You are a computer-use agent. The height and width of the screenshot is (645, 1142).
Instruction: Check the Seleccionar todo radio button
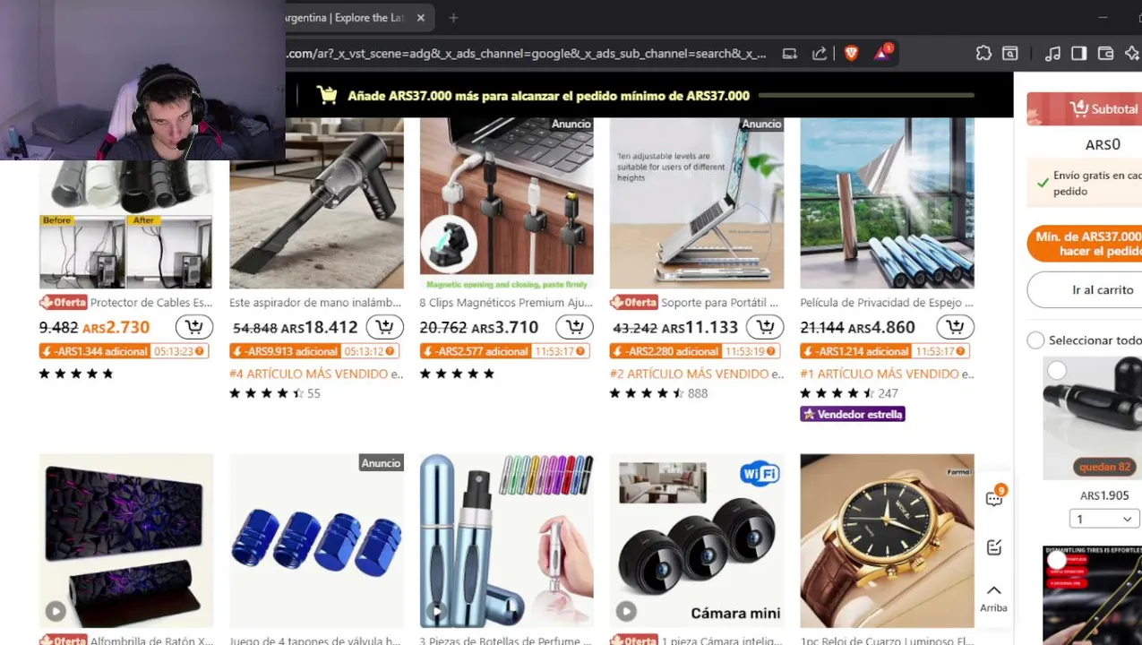[1035, 340]
